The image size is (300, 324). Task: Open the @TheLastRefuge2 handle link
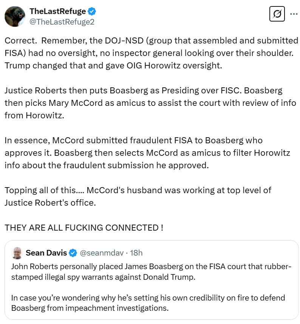tap(62, 22)
